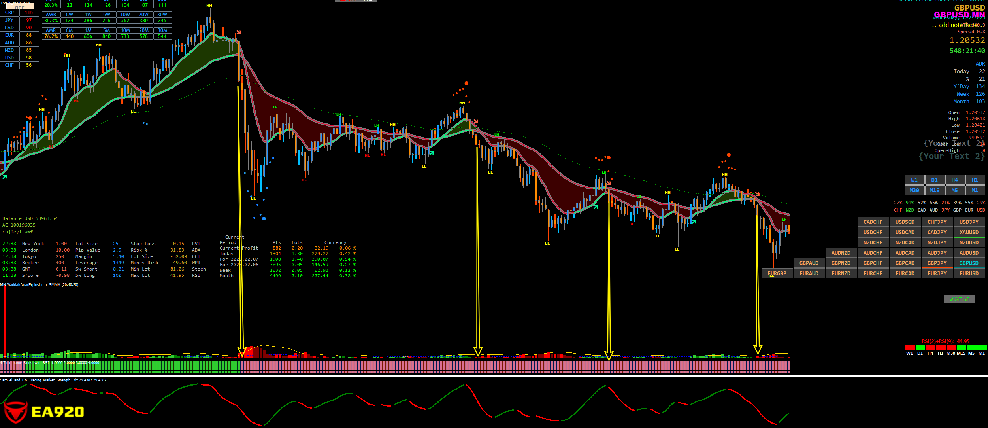Switch chart to H4 timeframe button
The width and height of the screenshot is (988, 428).
tap(954, 180)
